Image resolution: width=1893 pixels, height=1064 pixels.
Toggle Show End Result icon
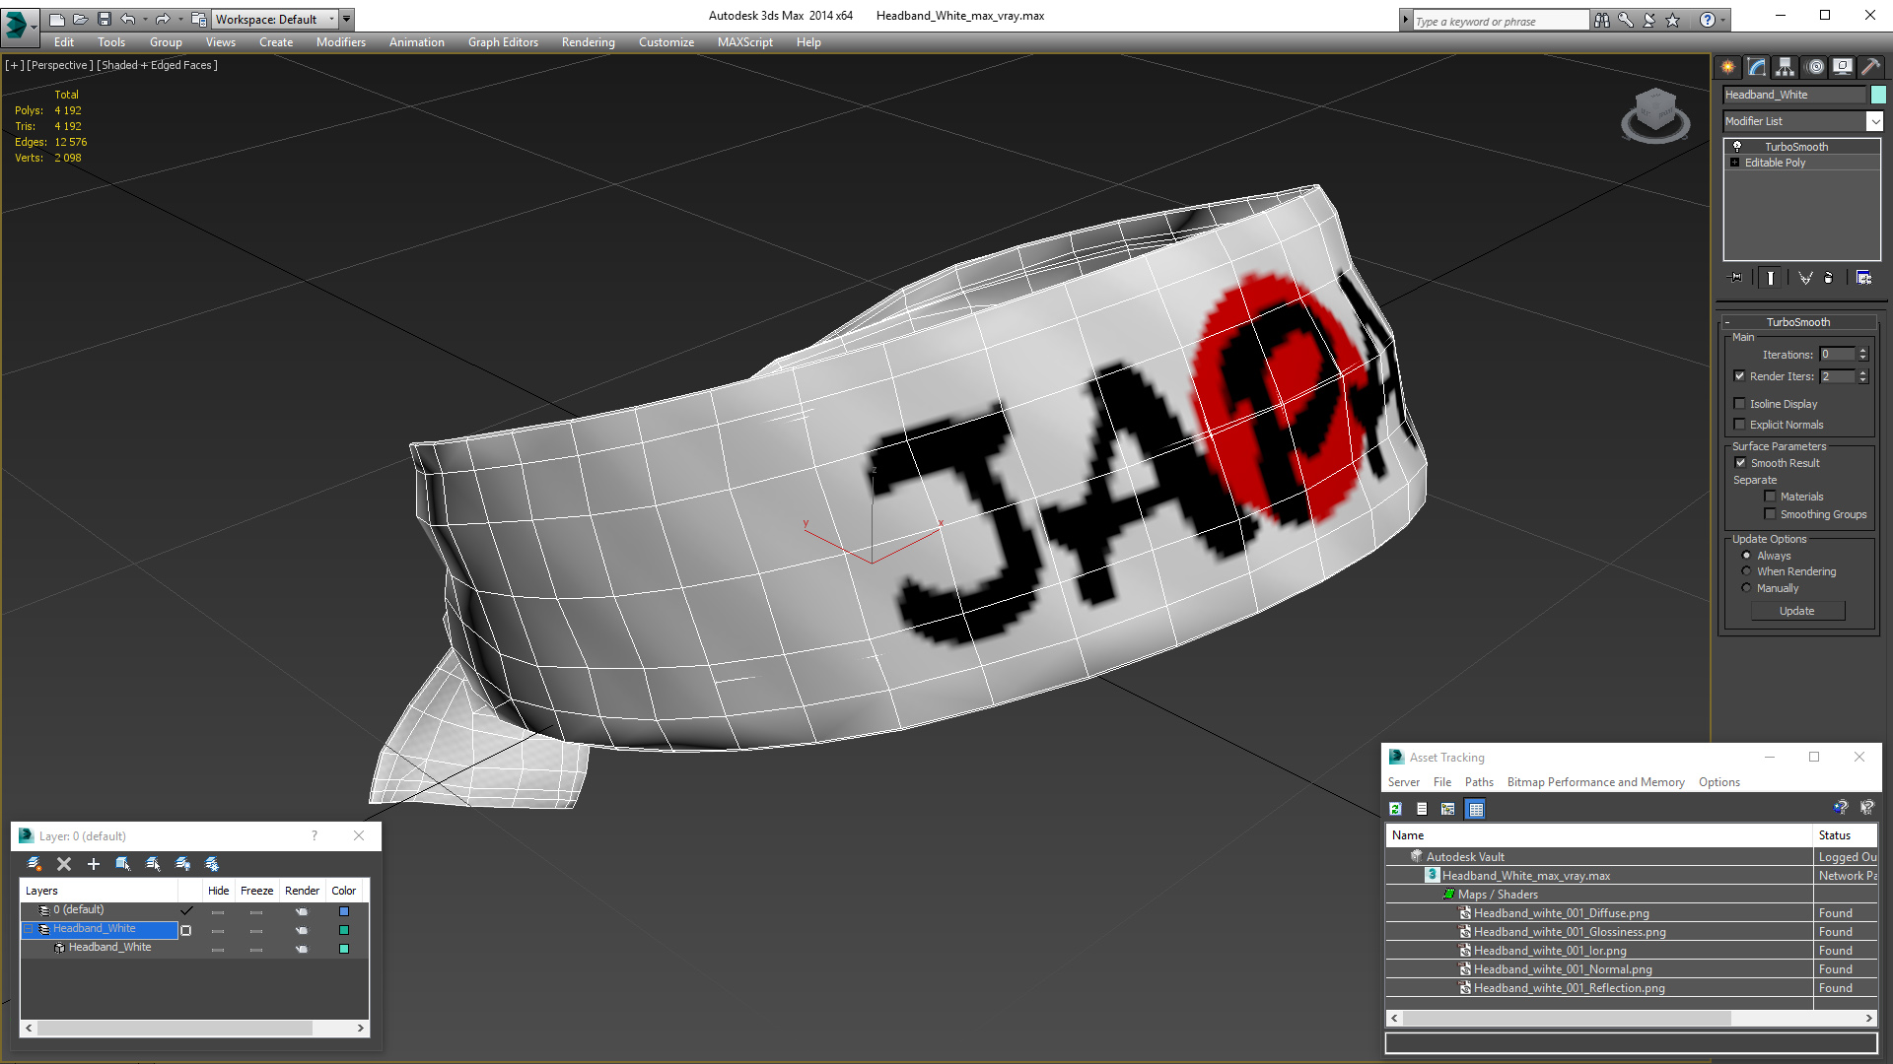pyautogui.click(x=1771, y=278)
